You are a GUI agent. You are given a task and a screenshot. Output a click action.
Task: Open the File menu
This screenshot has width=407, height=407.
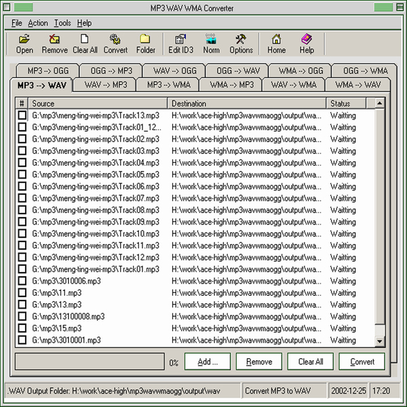16,23
